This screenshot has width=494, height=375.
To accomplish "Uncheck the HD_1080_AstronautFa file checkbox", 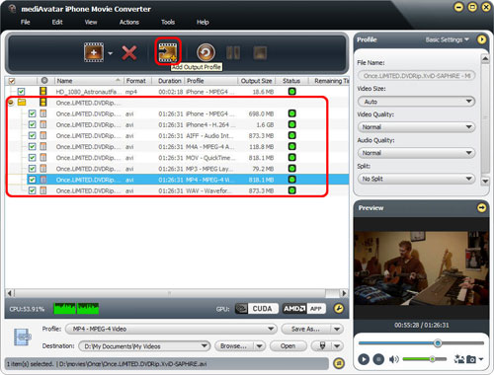I will coord(21,92).
